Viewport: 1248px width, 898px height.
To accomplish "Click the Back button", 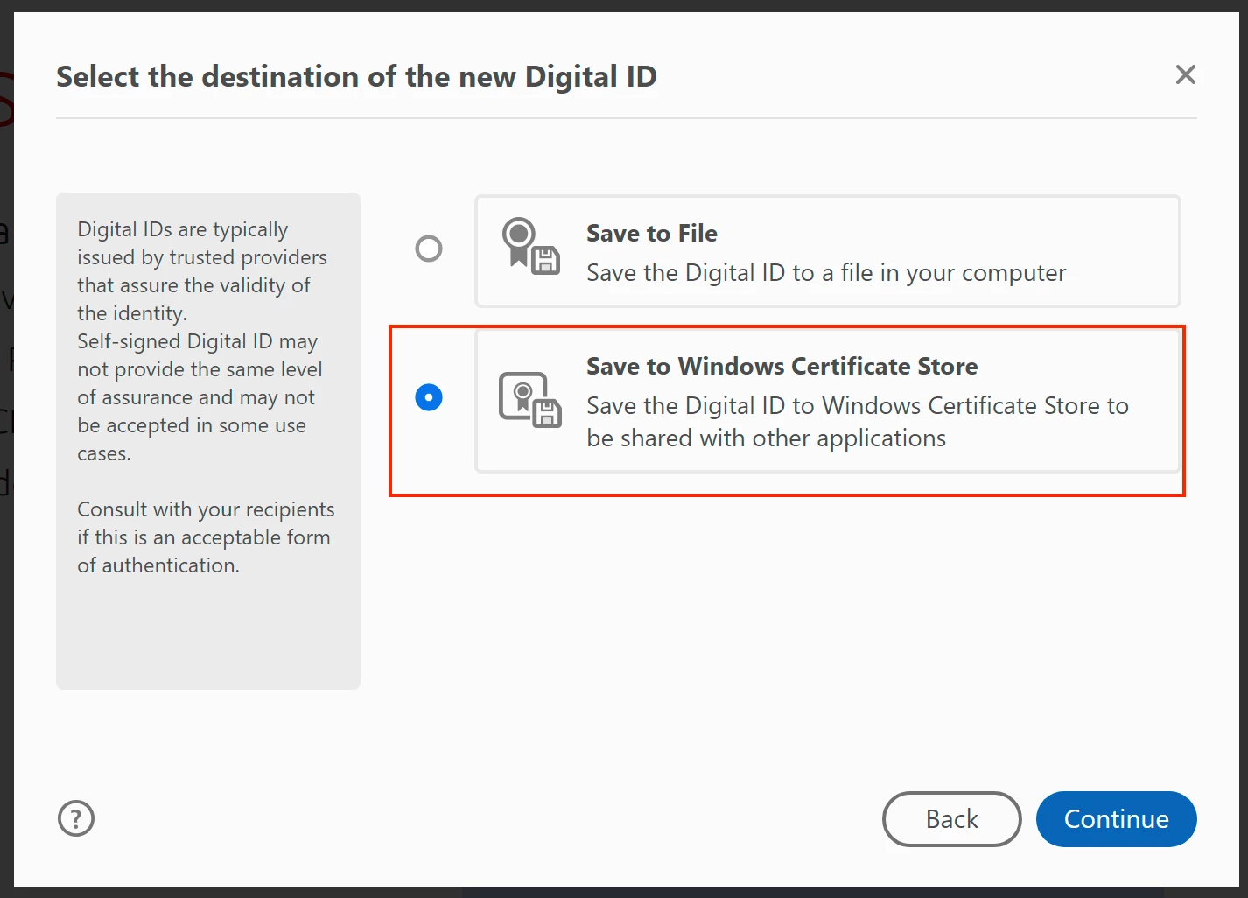I will [x=952, y=819].
